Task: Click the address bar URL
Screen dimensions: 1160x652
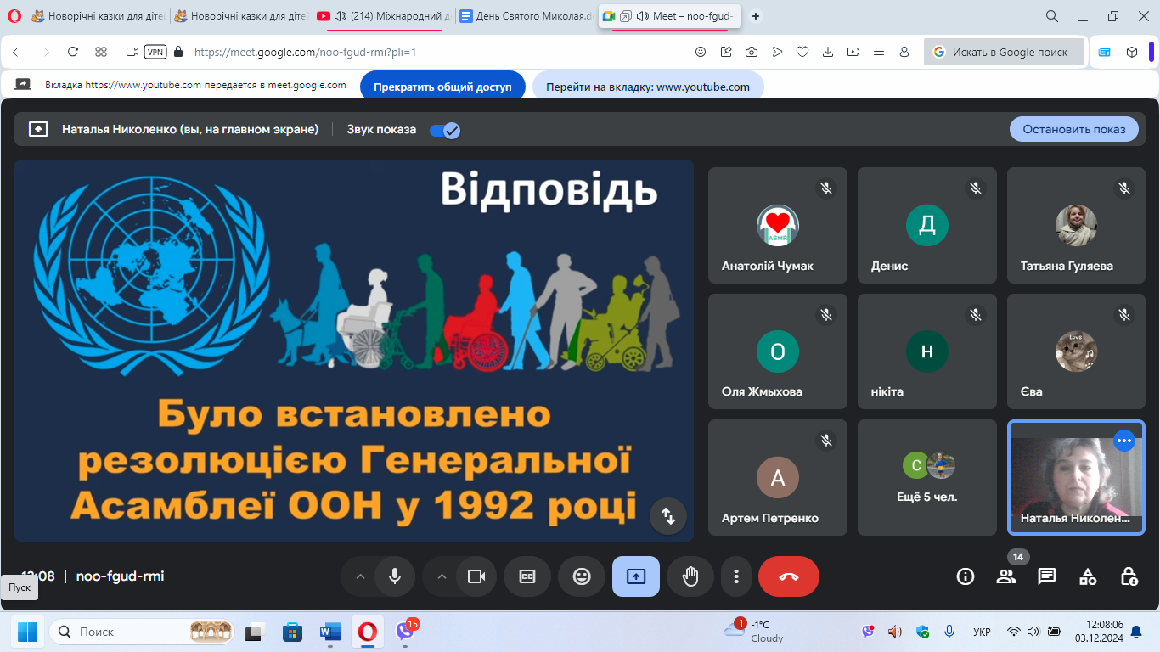Action: [x=306, y=52]
